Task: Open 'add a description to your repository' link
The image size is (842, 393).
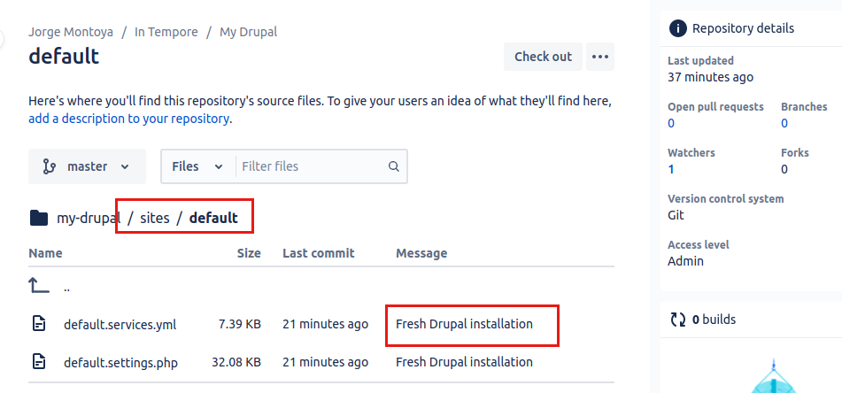Action: pos(129,119)
